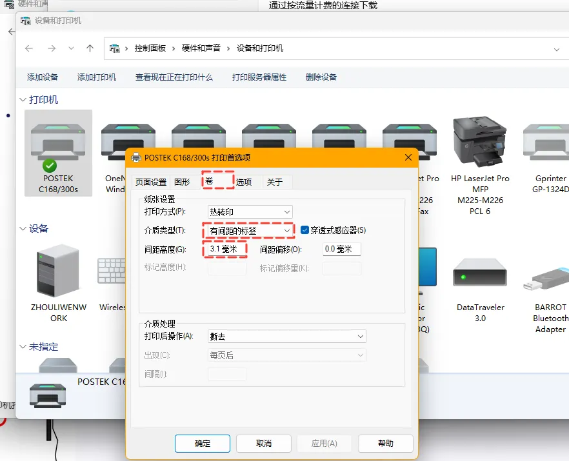Click the POSTEK printer icon in details pane
Image resolution: width=569 pixels, height=461 pixels.
coord(48,396)
